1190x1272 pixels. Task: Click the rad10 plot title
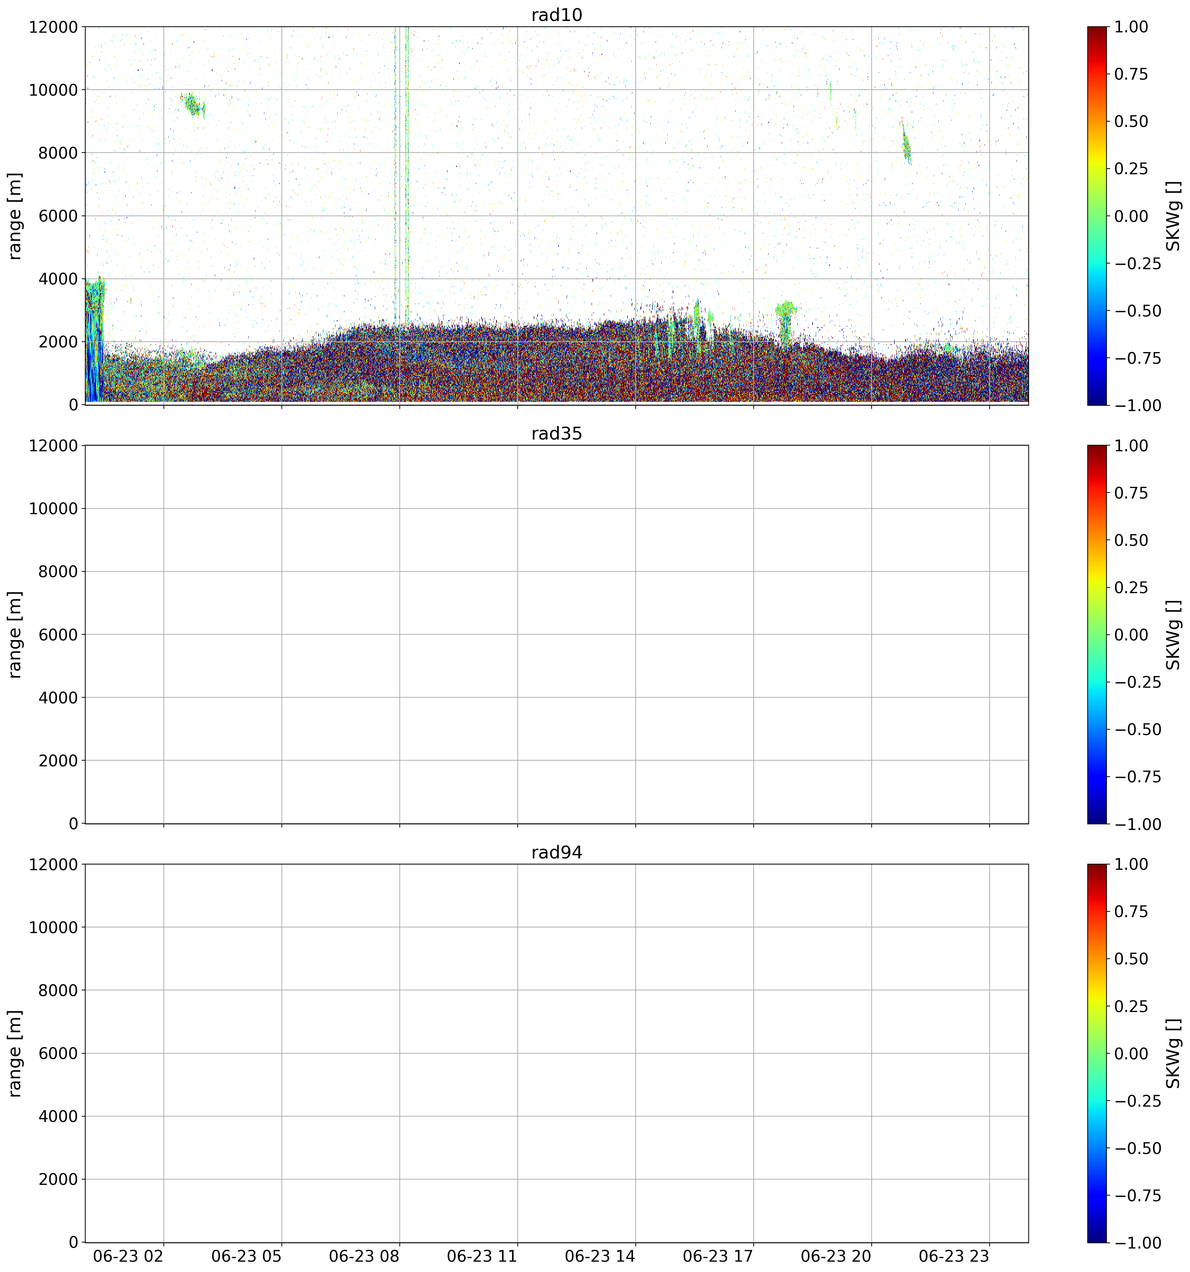[x=556, y=15]
